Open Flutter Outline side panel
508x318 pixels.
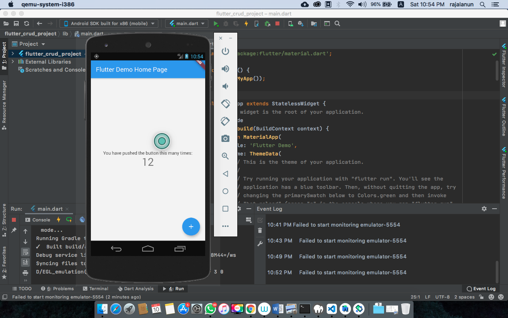(x=504, y=116)
